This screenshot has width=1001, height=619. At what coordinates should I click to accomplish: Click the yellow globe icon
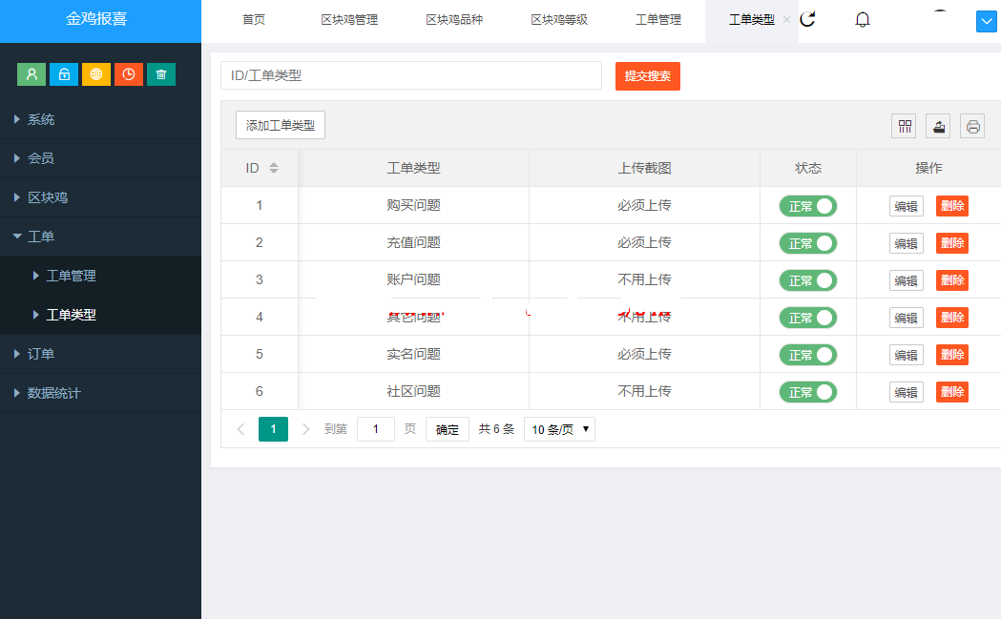tap(95, 73)
